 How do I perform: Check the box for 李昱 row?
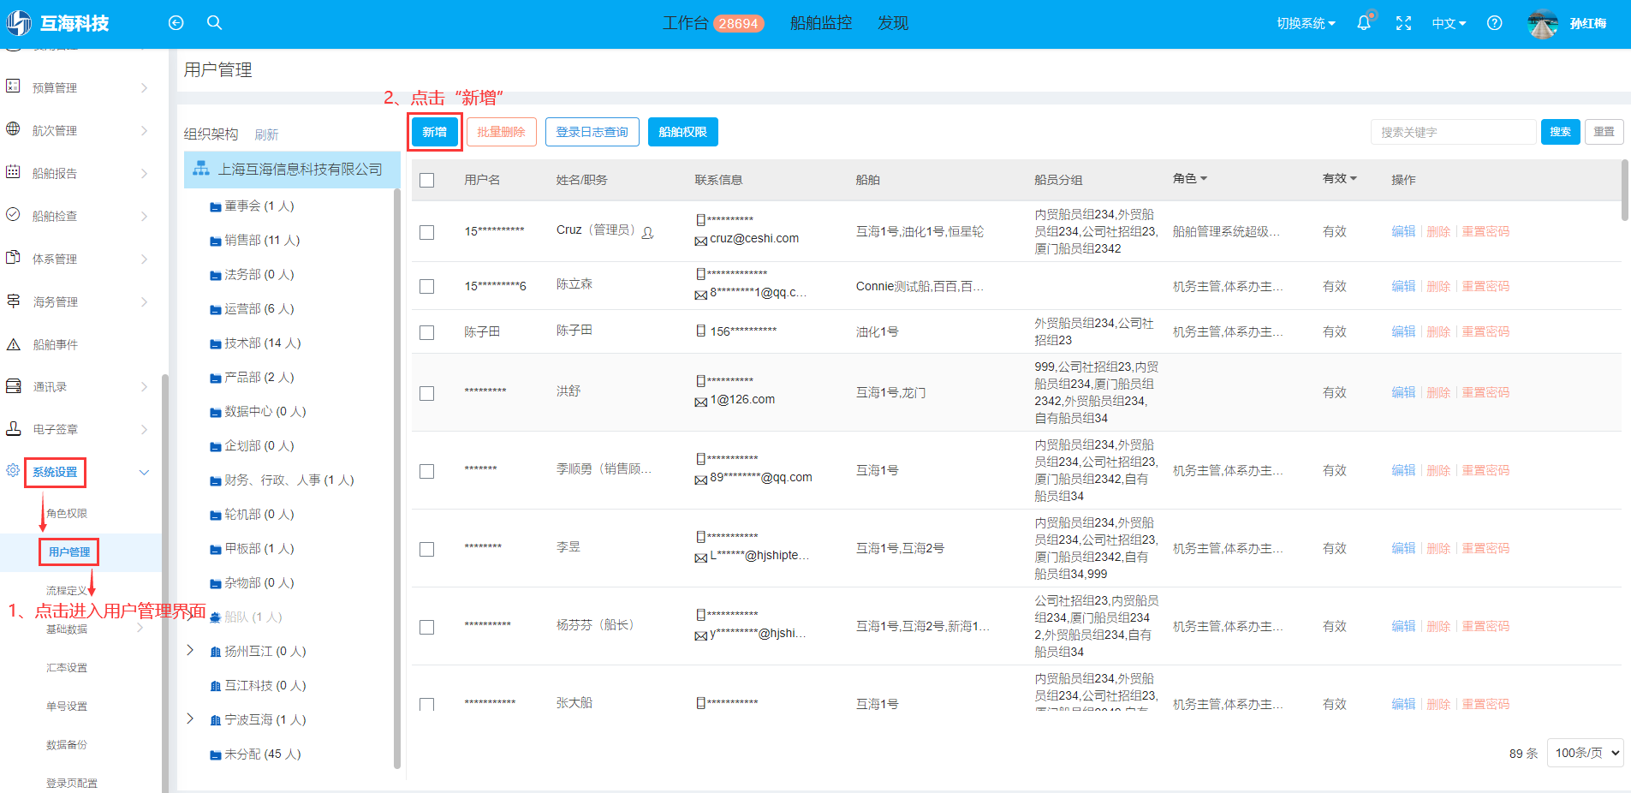[427, 549]
